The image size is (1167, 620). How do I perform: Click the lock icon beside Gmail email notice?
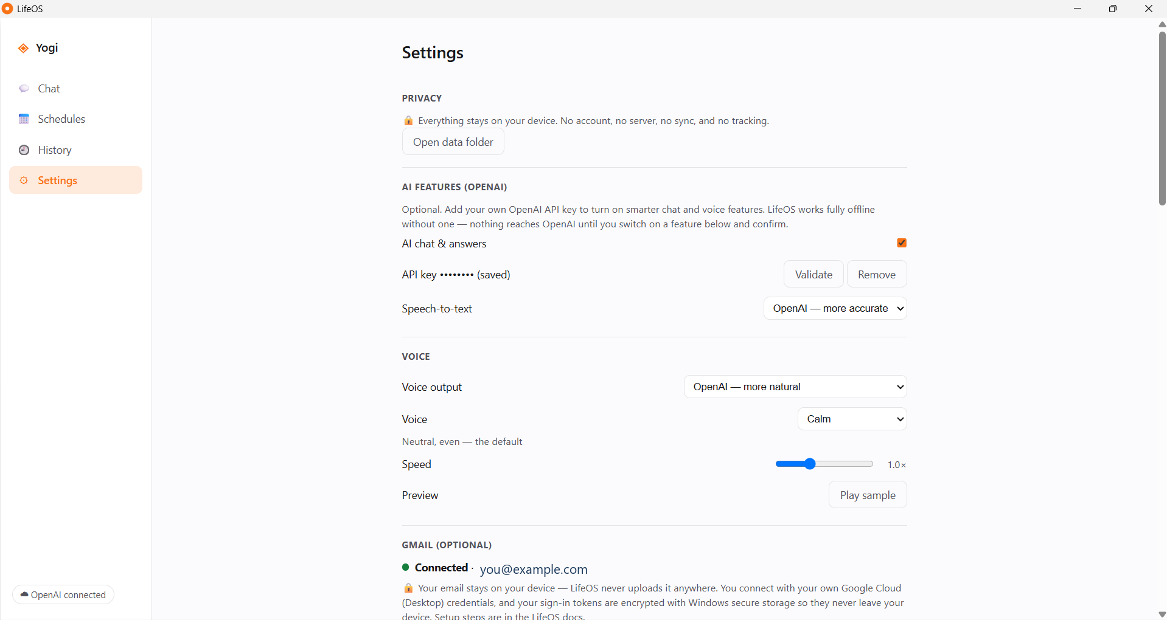pos(408,588)
